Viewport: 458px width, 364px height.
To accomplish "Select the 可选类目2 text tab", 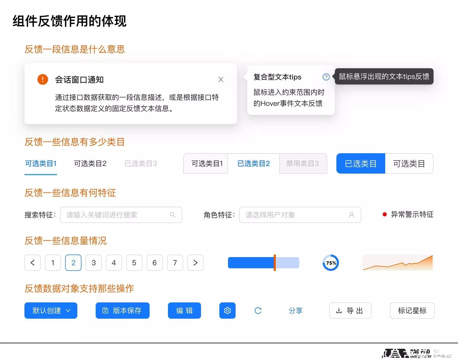I will 90,163.
